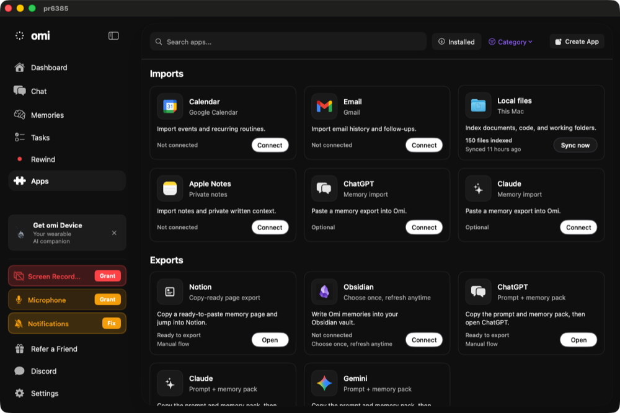
Task: Click the Google Calendar icon
Action: [170, 107]
